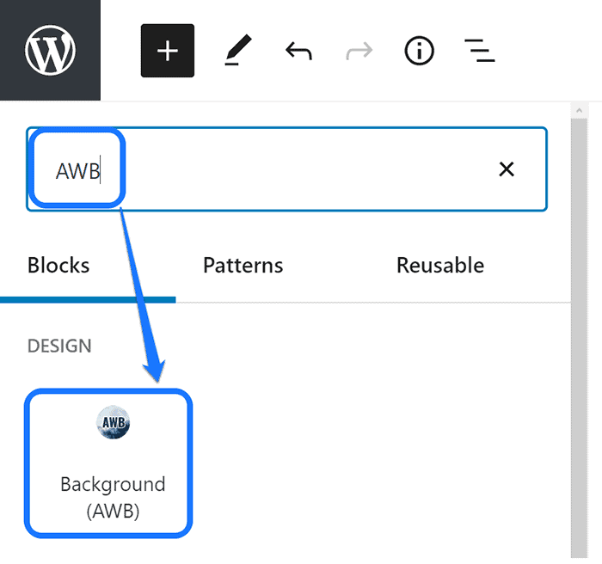Open the document Details info icon
Screen dimensions: 602x564
point(419,52)
